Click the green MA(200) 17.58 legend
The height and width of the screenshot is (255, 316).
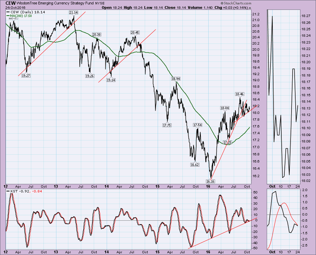click(x=19, y=16)
